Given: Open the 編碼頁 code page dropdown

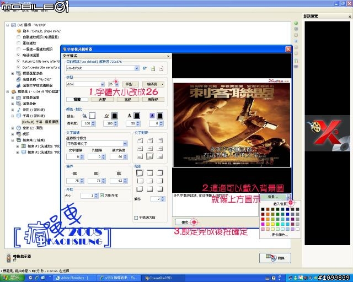Looking at the screenshot, I should pos(163,84).
